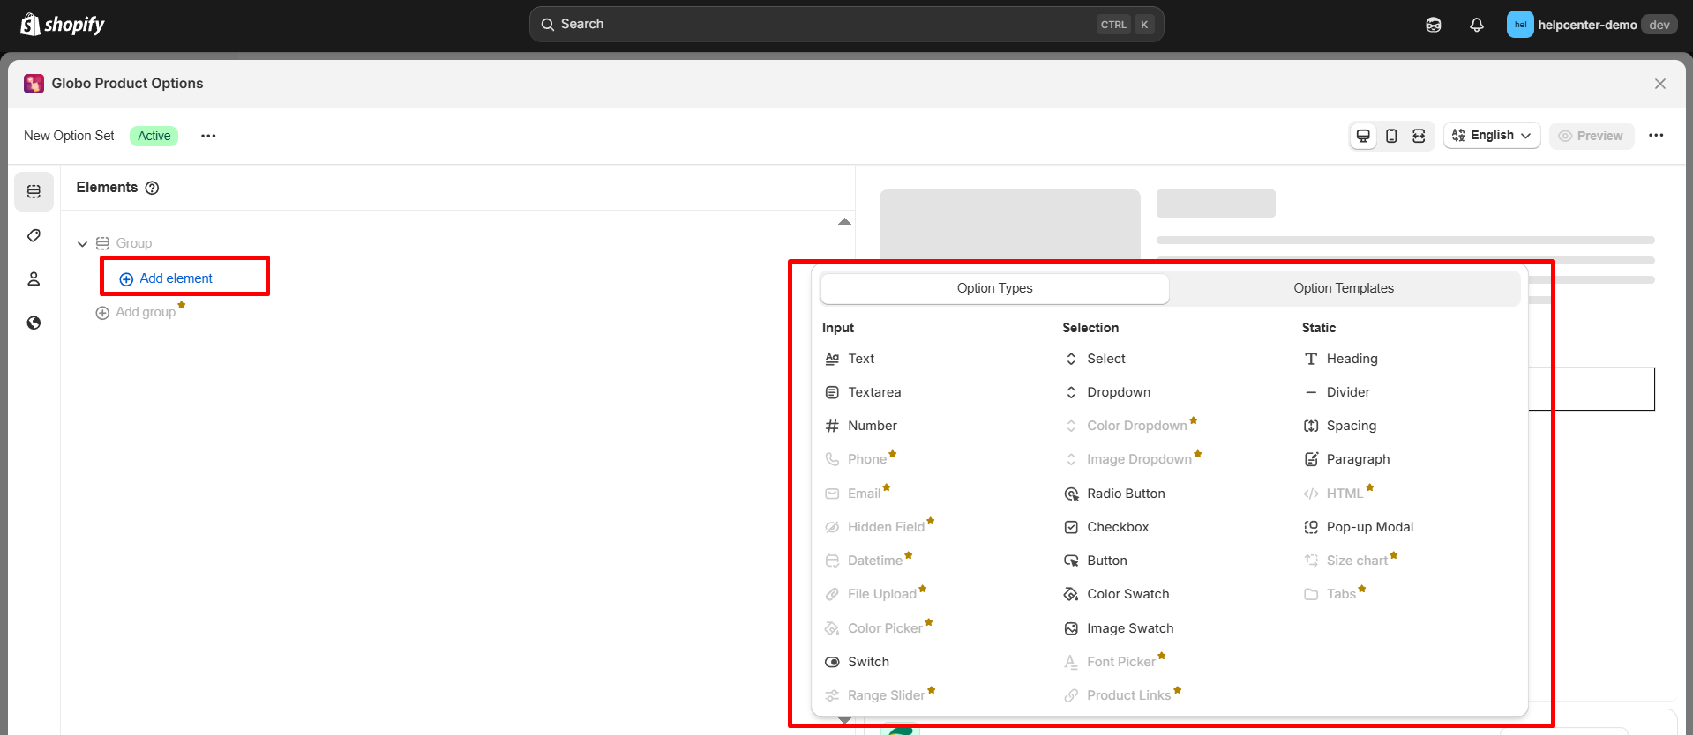Select the Option Types tab

click(994, 288)
